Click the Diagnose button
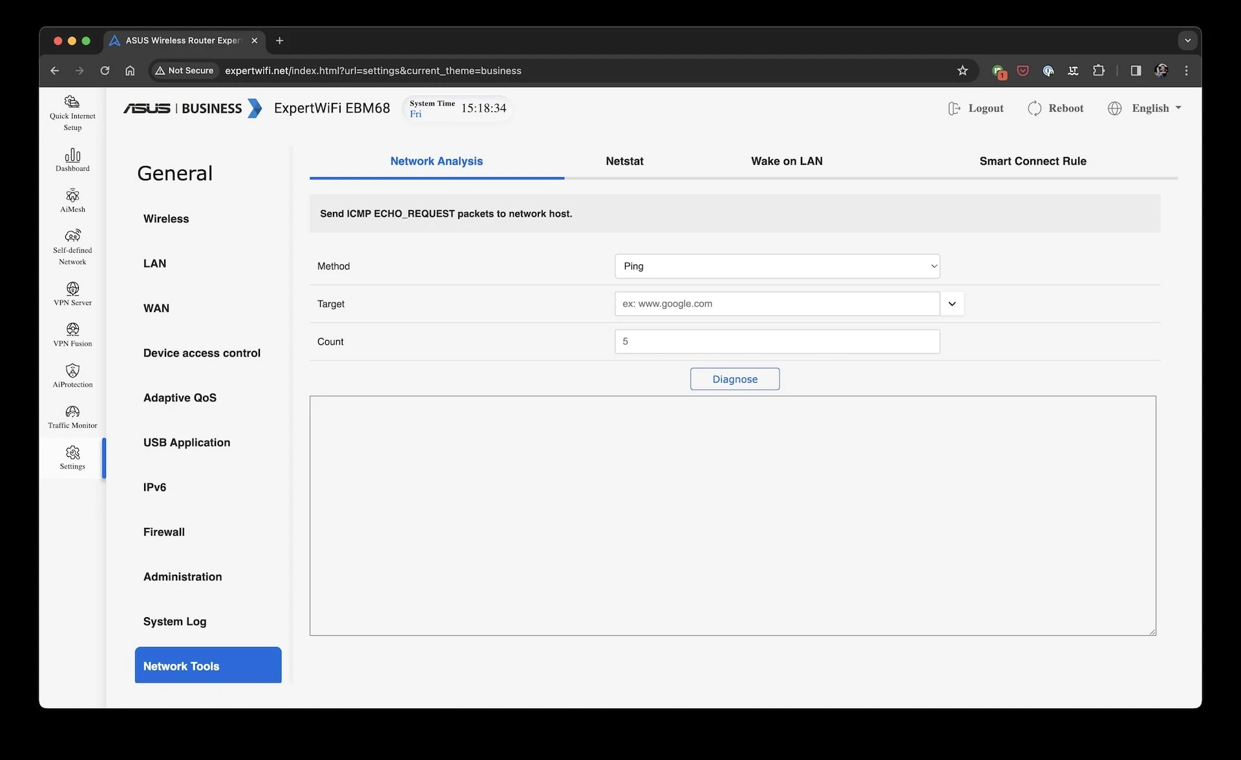This screenshot has height=760, width=1241. point(735,379)
